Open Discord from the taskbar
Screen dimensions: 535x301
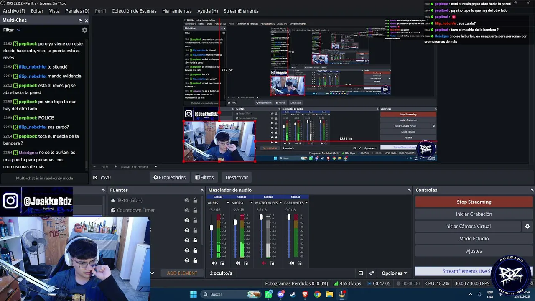coord(281,294)
